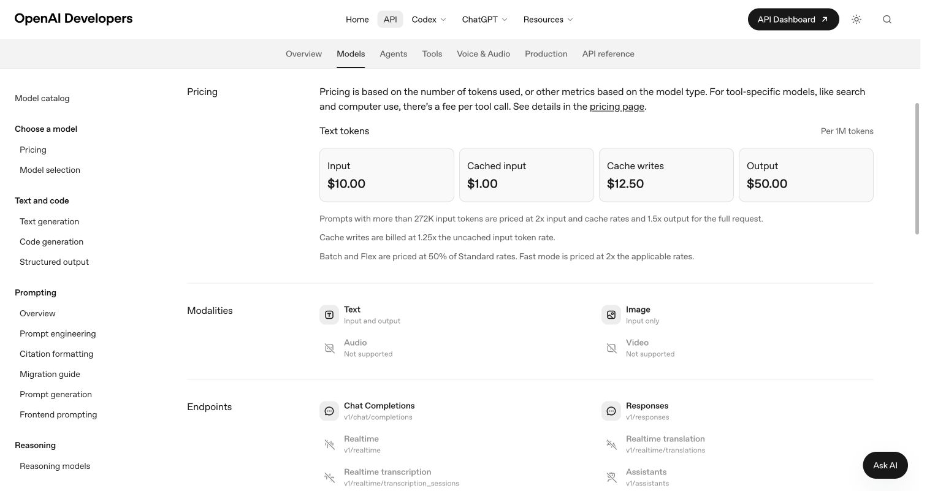Screen dimensions: 927x491
Task: Click the 'v1/responses' endpoint path
Action: 647,417
